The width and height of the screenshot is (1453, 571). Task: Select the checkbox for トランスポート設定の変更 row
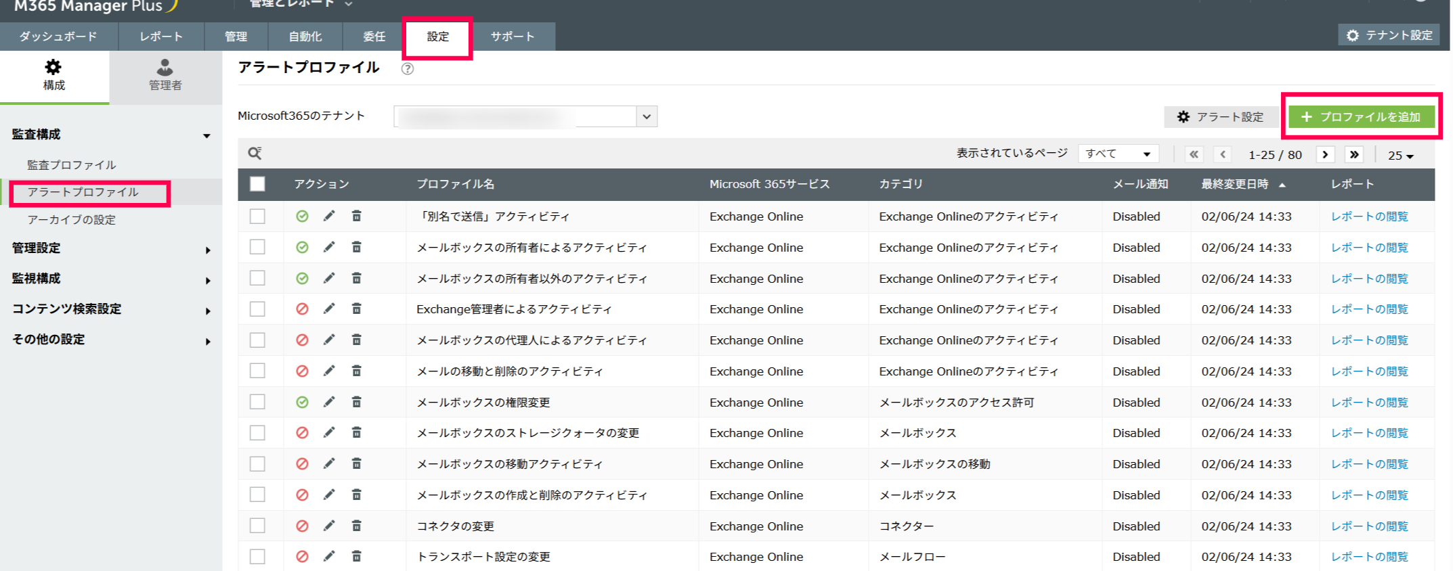257,556
